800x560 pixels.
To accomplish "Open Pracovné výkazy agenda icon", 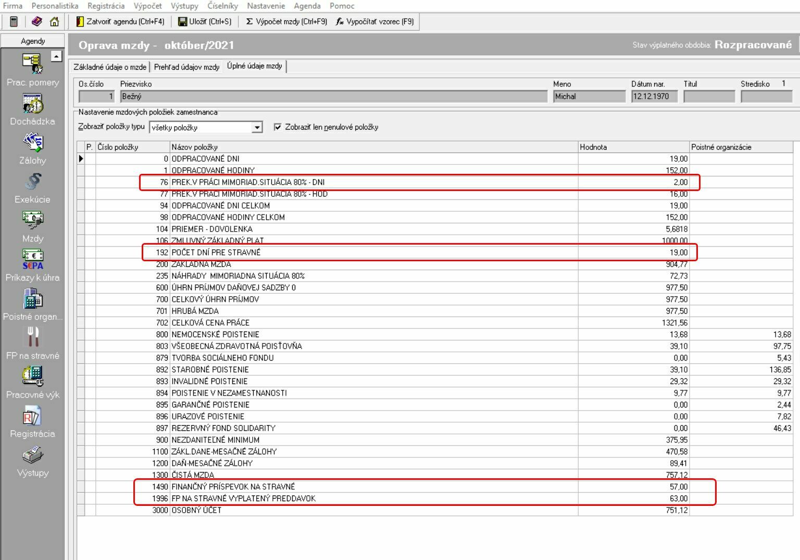I will 32,376.
